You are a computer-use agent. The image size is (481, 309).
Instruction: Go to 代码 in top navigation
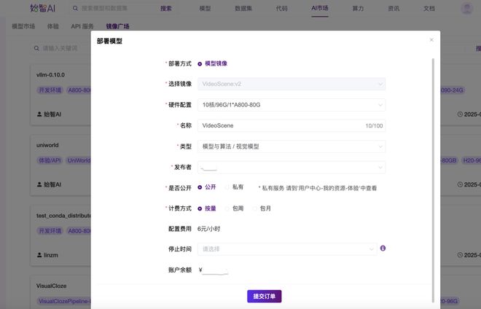(x=281, y=8)
